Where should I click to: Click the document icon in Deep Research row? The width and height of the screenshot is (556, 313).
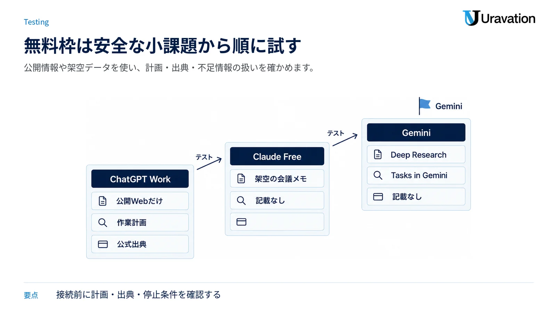378,154
